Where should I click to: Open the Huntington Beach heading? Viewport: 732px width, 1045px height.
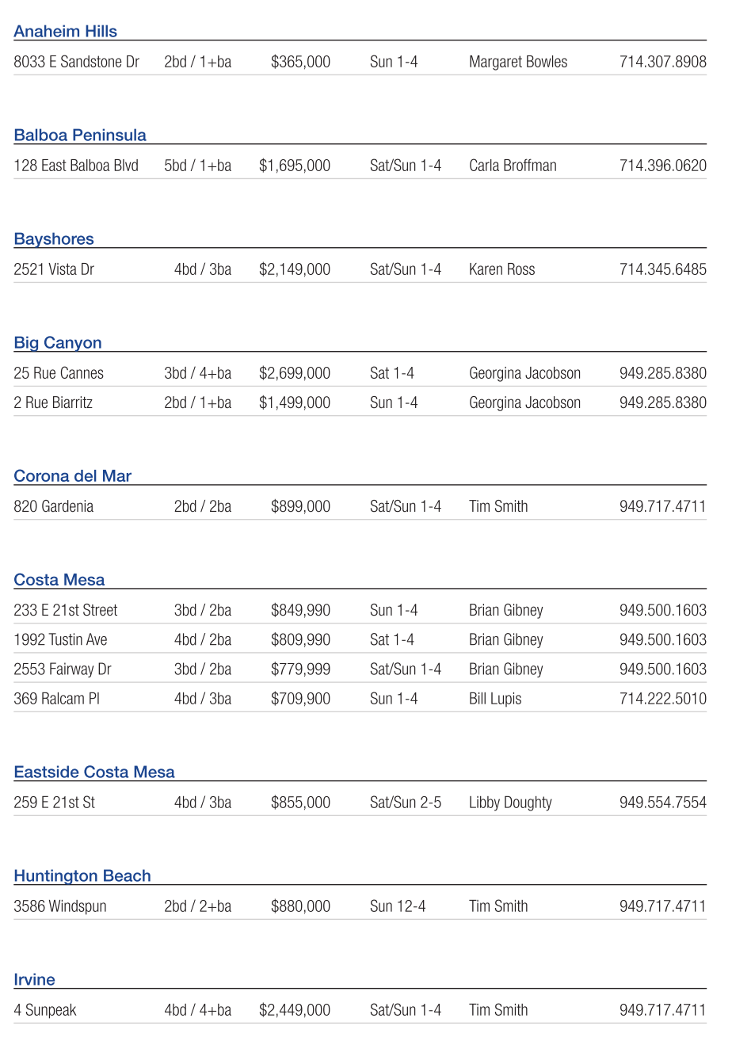coord(82,876)
